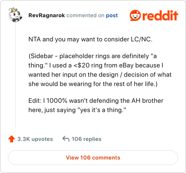Image resolution: width=186 pixels, height=173 pixels.
Task: Click the "NTA" word starting the comment
Action: [34, 40]
